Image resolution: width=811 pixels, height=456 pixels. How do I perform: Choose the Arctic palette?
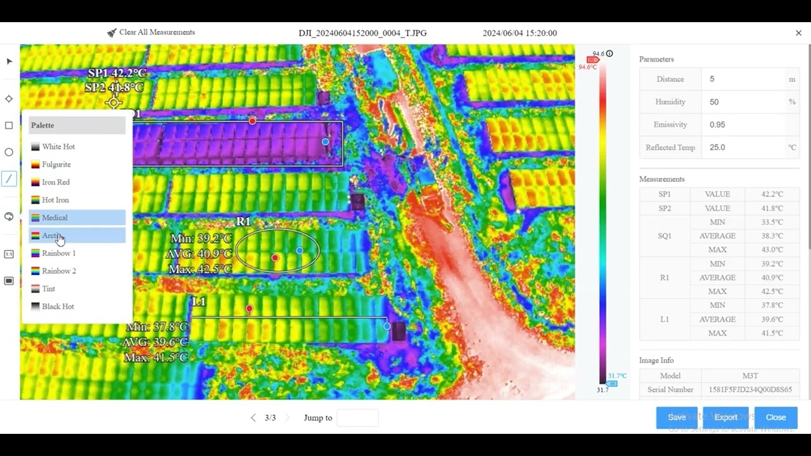(77, 235)
